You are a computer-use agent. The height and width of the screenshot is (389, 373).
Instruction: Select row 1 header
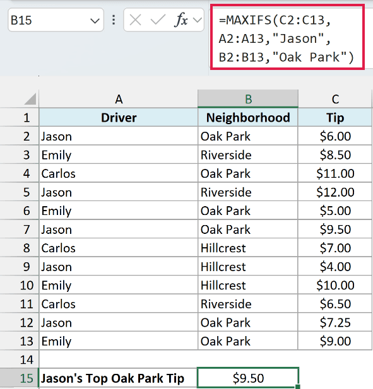[20, 117]
